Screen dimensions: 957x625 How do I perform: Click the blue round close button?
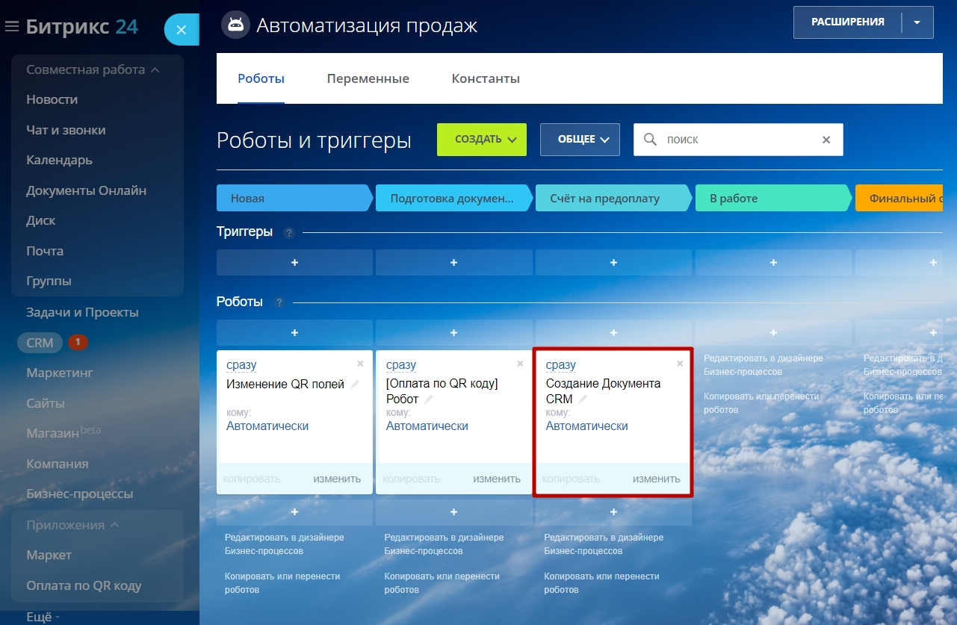(x=182, y=30)
